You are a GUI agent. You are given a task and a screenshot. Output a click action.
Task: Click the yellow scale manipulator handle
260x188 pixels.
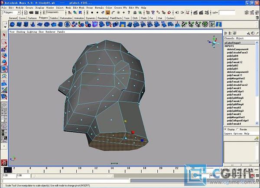125,121
